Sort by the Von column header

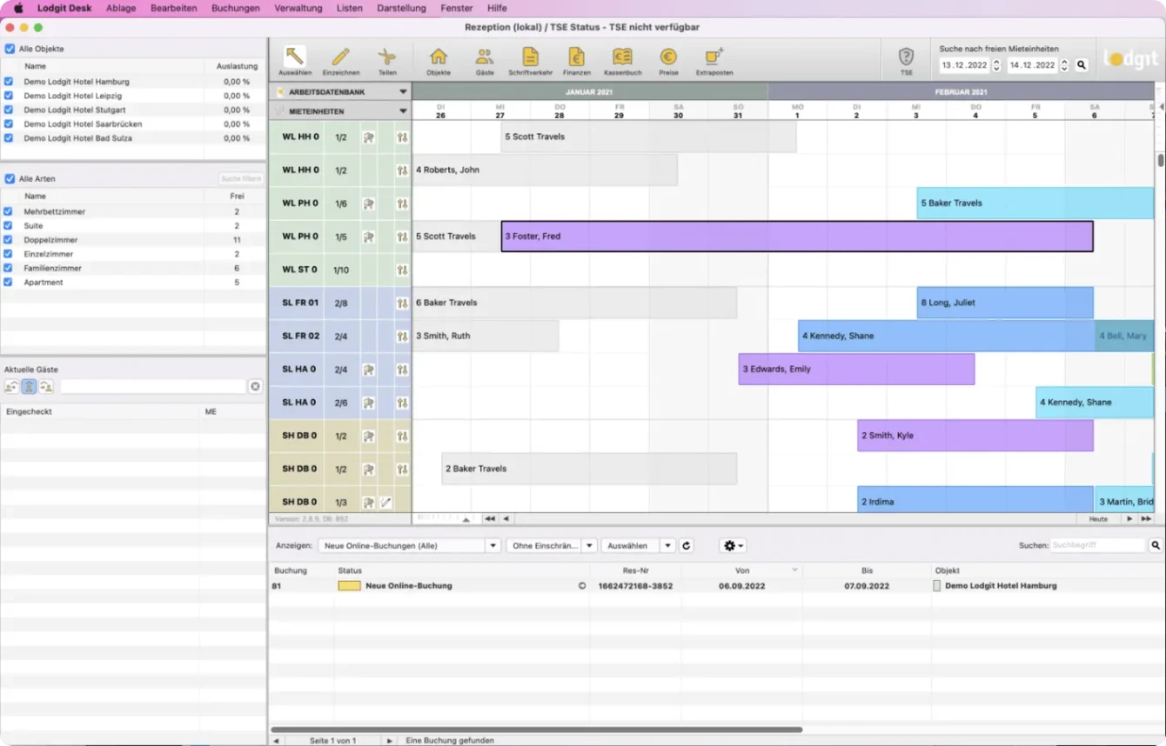(x=741, y=570)
